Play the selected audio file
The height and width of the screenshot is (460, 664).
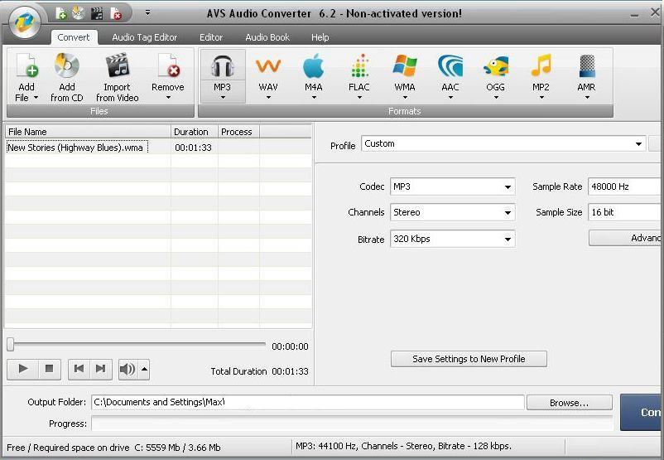[23, 369]
